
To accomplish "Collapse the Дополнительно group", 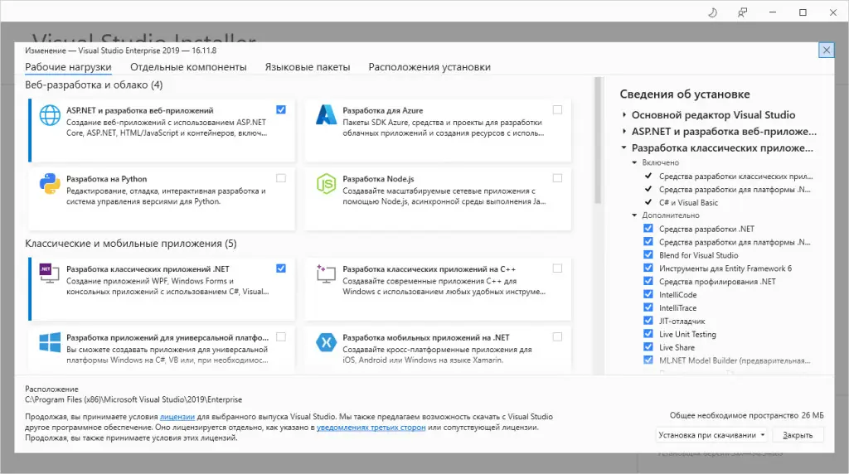I will coord(634,215).
